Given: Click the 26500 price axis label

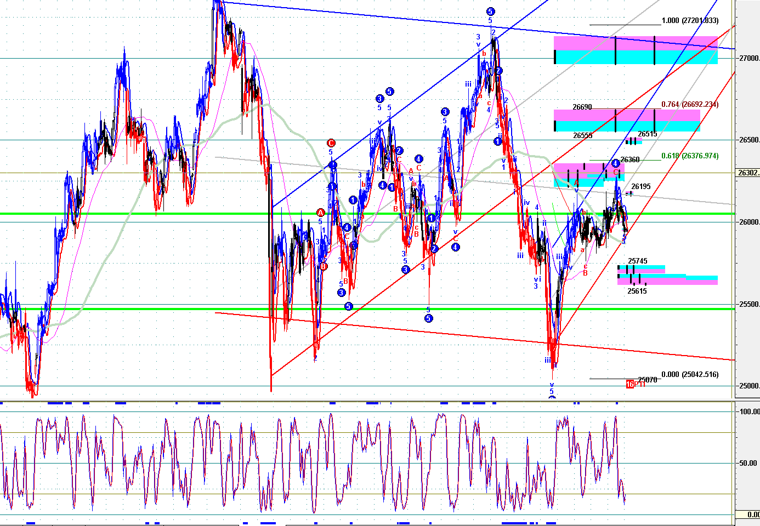Looking at the screenshot, I should click(x=748, y=140).
